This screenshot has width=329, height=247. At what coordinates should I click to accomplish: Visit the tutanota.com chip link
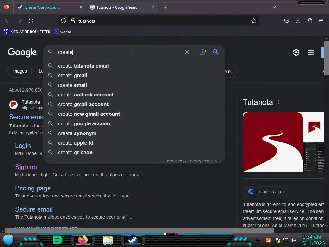[265, 192]
